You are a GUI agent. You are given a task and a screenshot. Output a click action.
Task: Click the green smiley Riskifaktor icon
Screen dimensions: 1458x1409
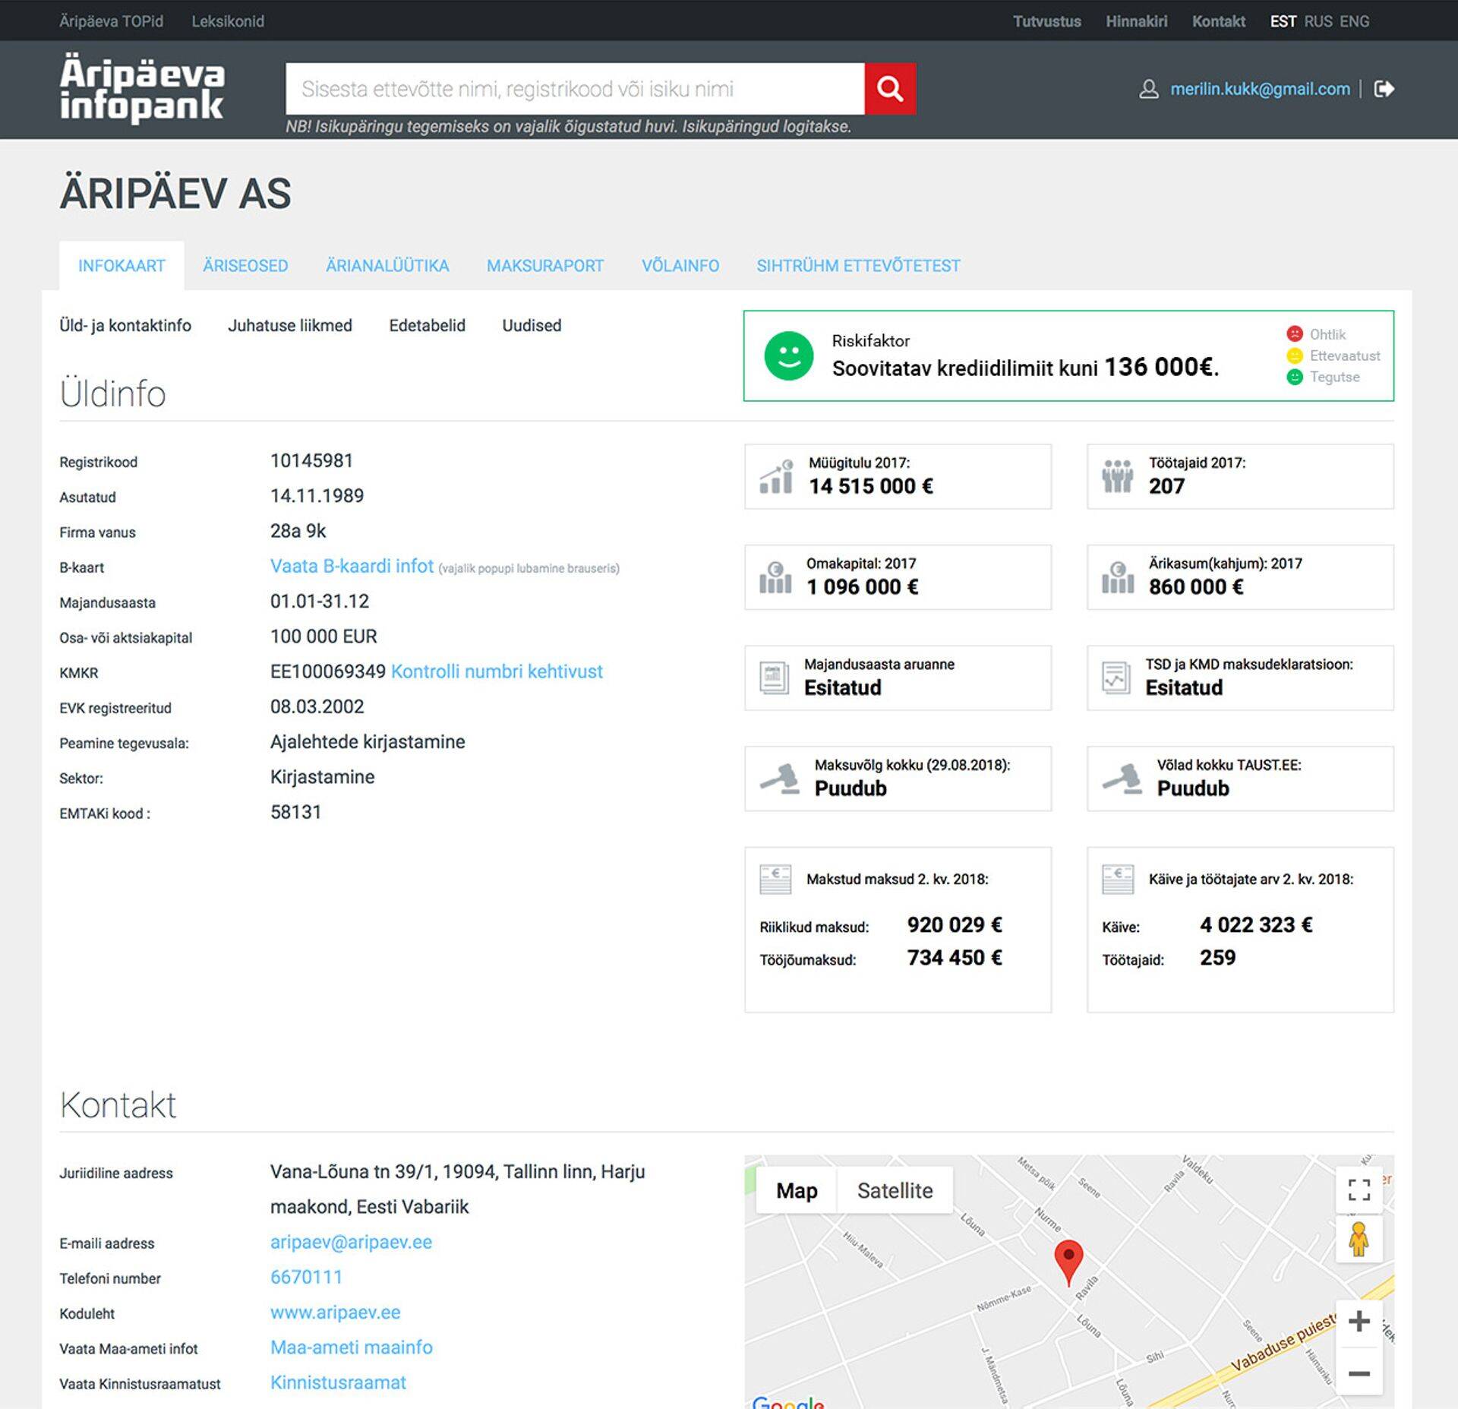pos(788,355)
